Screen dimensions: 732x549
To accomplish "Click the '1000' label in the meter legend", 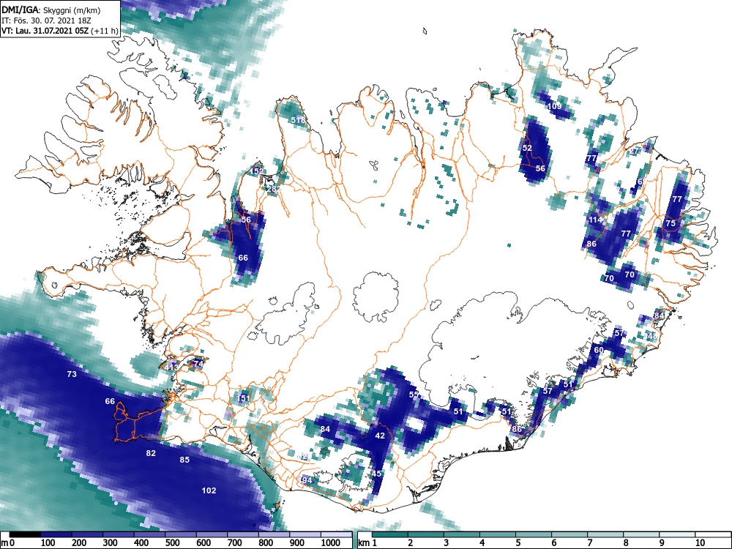I will pyautogui.click(x=331, y=543).
